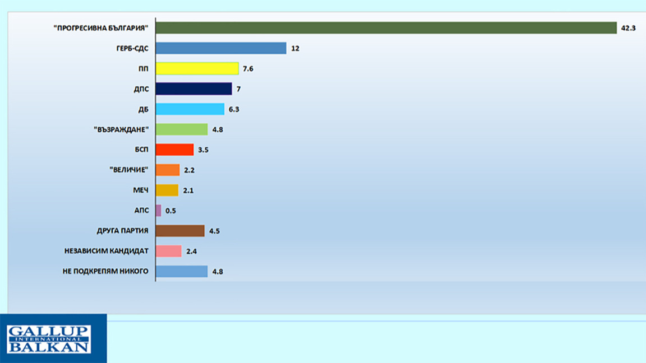This screenshot has width=646, height=363.
Task: Select the dark green Прогресивна България bar
Action: (386, 28)
